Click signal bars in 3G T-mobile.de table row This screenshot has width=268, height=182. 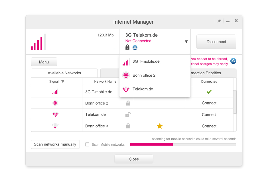click(x=55, y=92)
